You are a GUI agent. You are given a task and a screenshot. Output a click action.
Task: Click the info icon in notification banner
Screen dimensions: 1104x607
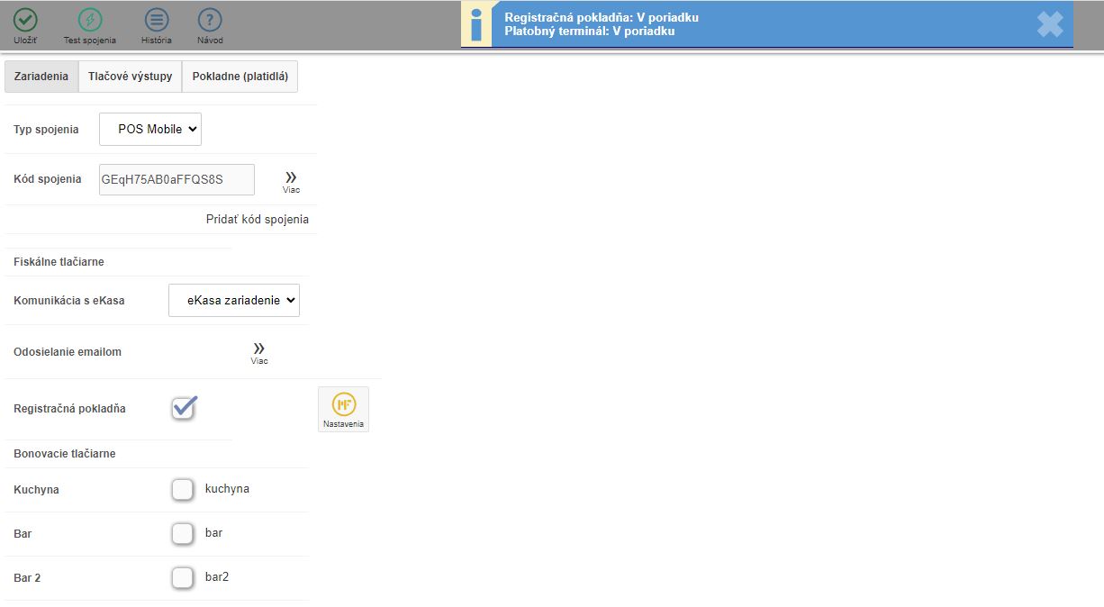(476, 24)
